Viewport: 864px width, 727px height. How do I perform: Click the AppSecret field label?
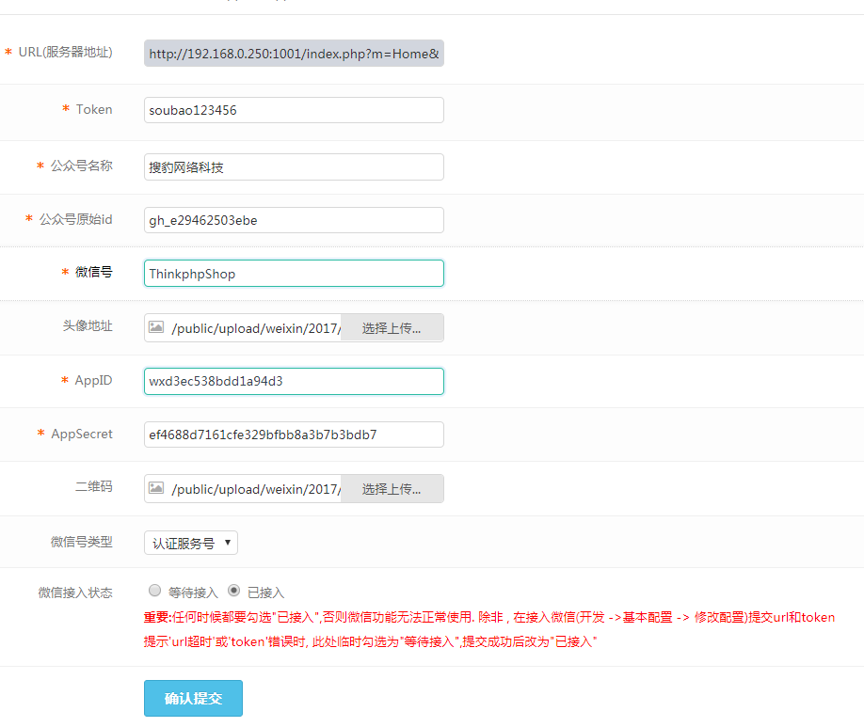tap(81, 434)
